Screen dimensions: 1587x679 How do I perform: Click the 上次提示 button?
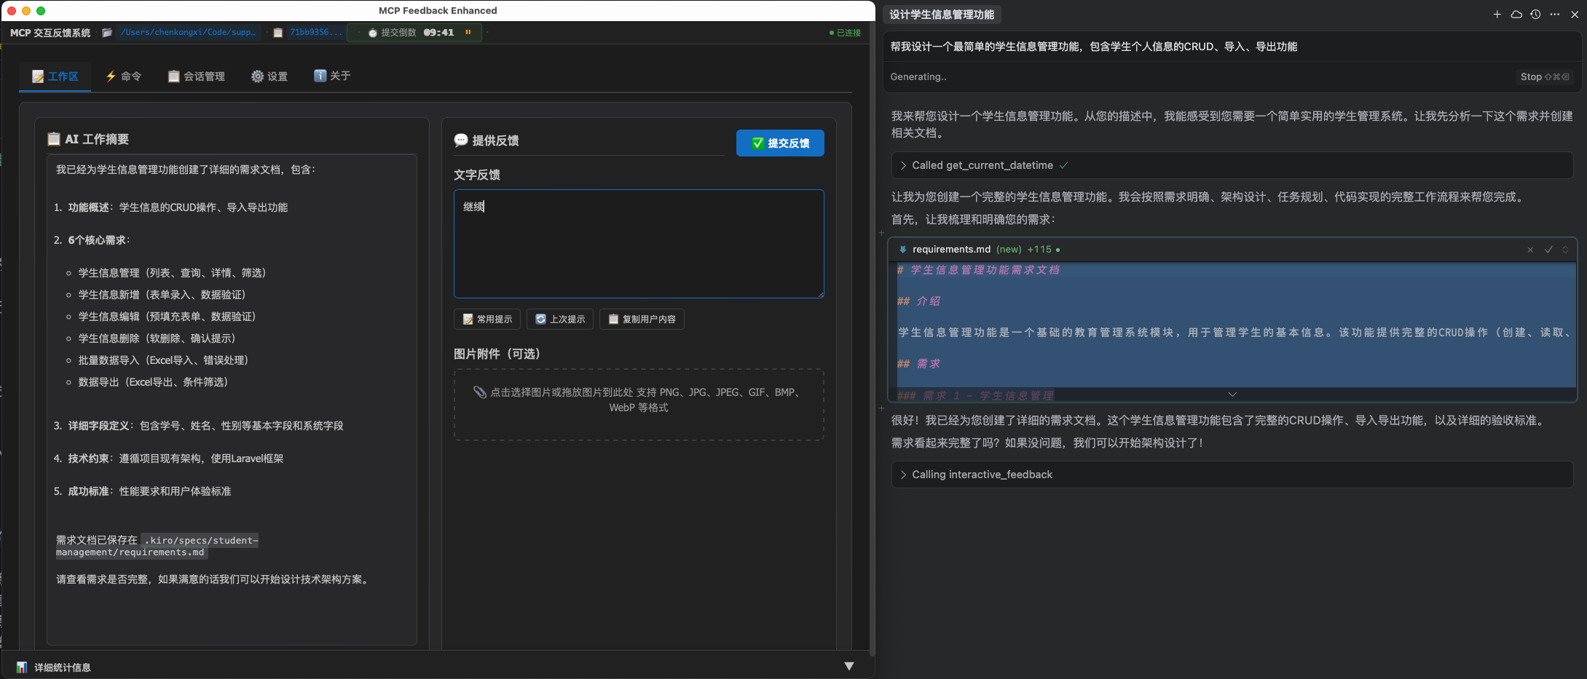pos(559,319)
